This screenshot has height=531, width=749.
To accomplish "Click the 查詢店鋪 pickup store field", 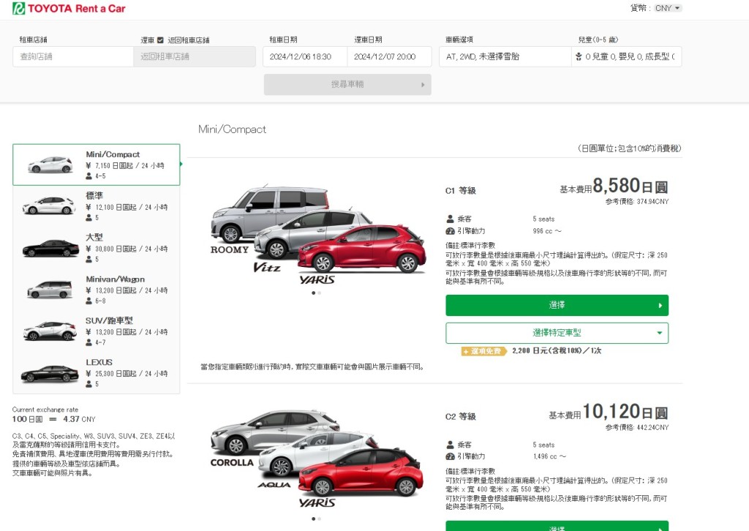I will 73,56.
